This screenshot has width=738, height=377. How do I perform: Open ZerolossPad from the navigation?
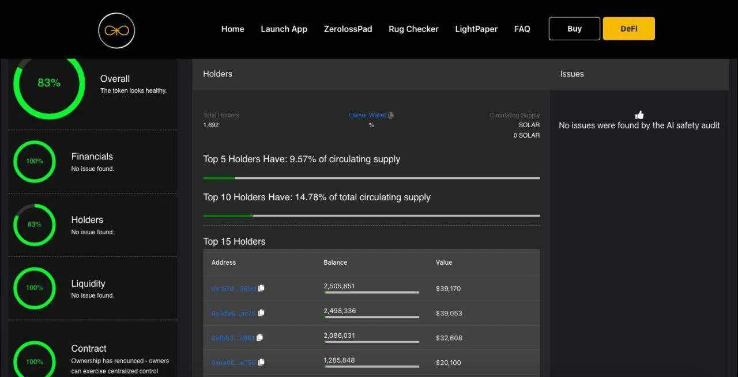(348, 29)
